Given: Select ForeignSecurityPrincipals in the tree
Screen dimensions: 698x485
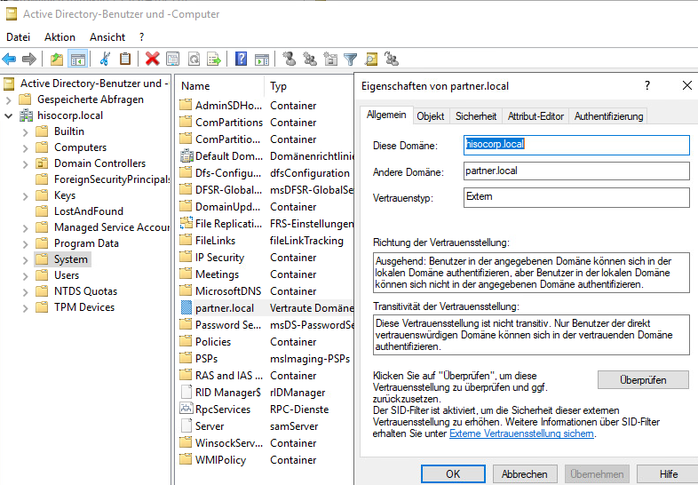Looking at the screenshot, I should pyautogui.click(x=103, y=179).
